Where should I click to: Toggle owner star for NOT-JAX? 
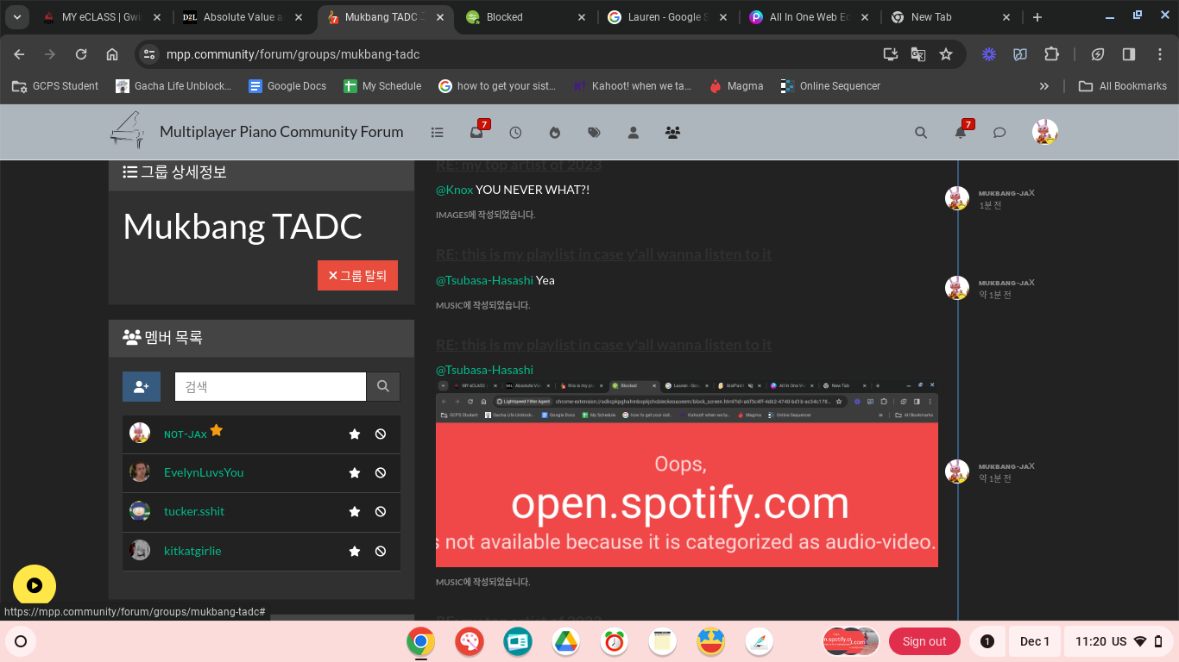(x=355, y=434)
